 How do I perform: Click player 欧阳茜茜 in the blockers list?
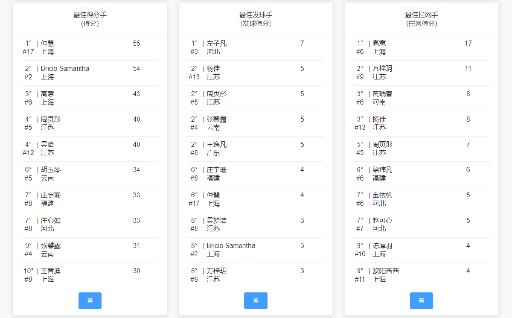click(x=386, y=271)
